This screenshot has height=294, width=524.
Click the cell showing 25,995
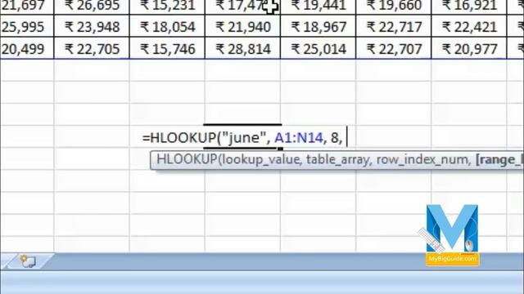(27, 26)
